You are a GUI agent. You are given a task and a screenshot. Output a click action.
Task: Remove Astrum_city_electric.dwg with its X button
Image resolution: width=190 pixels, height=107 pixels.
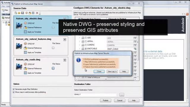point(65,19)
